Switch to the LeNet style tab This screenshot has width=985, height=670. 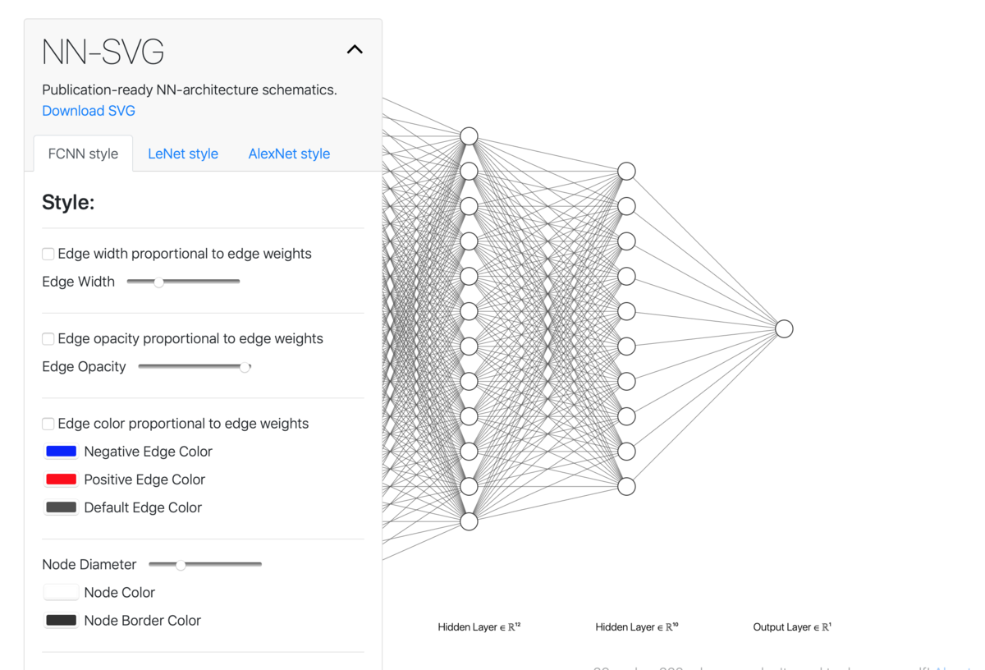point(182,153)
